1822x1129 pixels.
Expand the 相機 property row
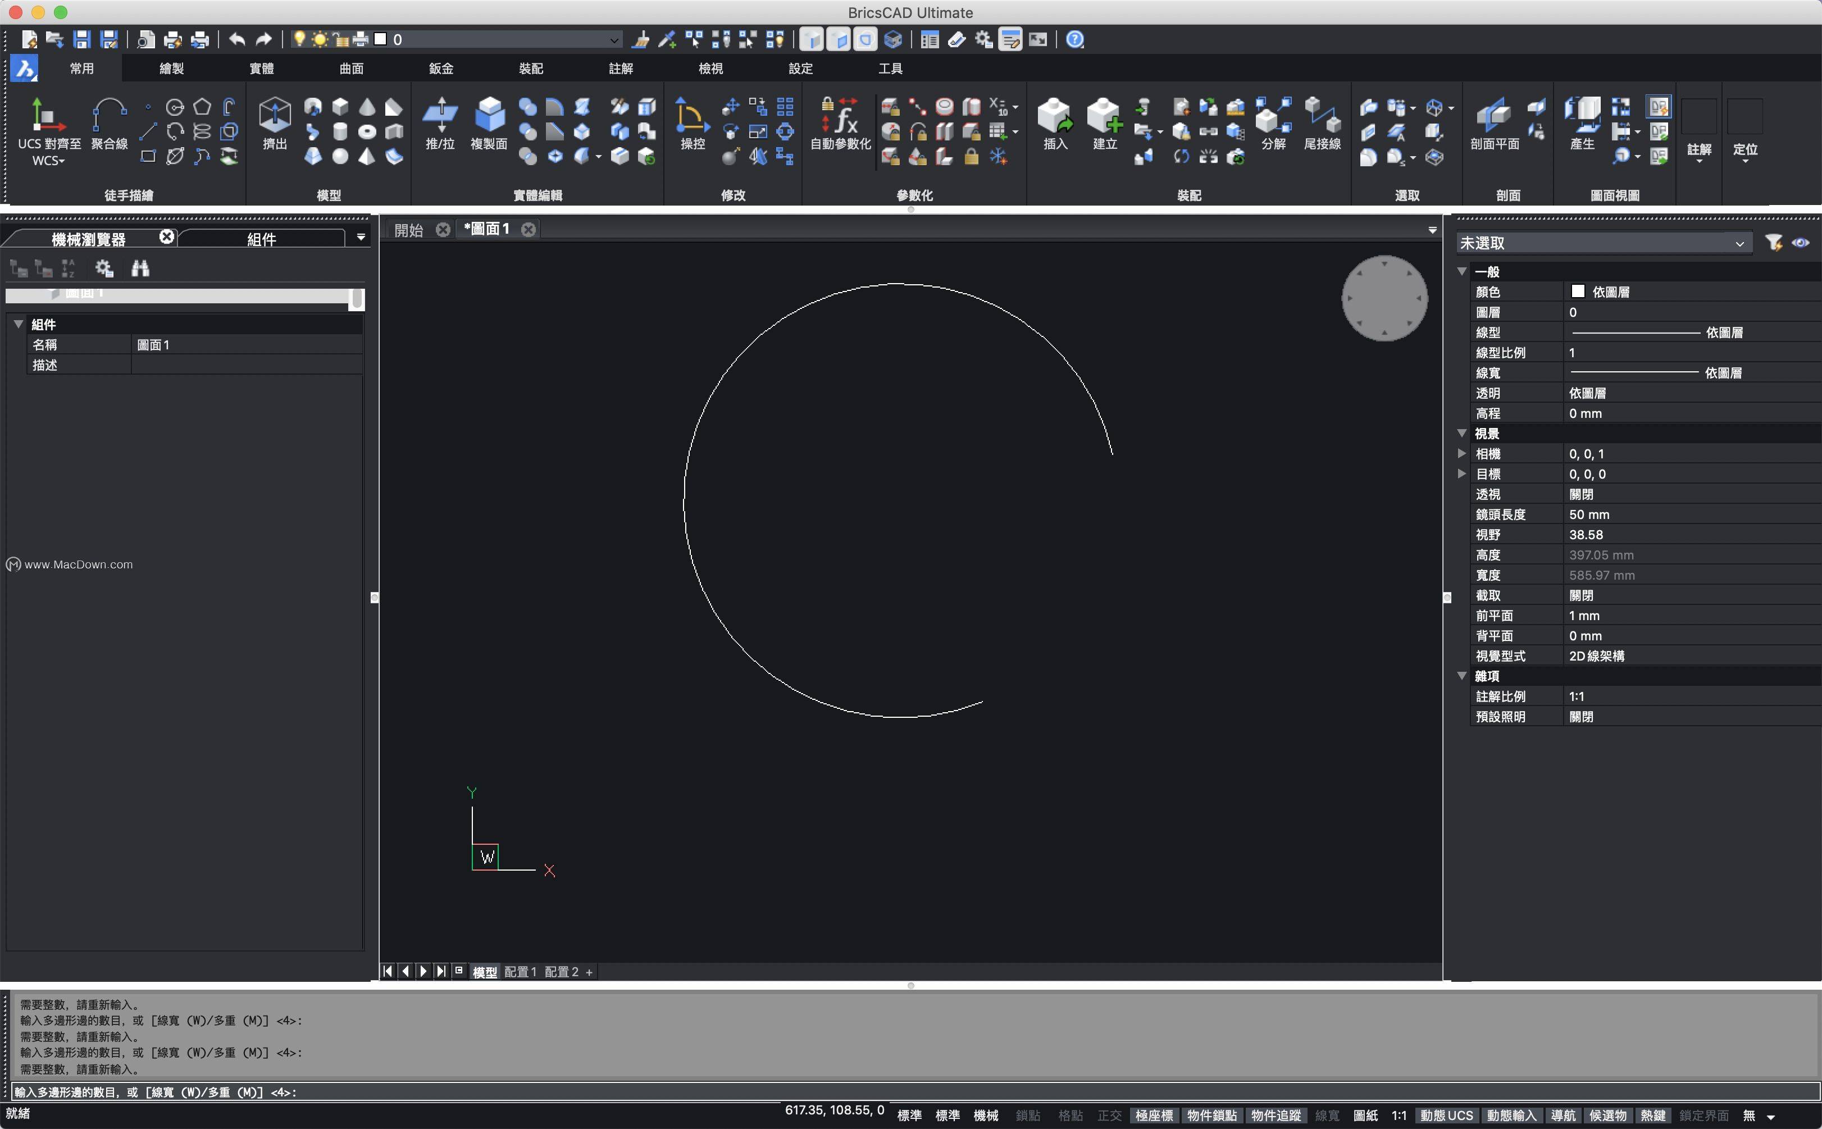pos(1462,453)
